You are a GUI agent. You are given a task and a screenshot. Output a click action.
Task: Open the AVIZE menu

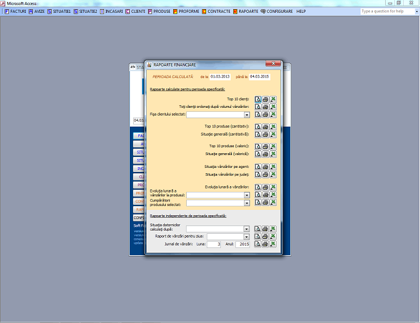pos(37,12)
